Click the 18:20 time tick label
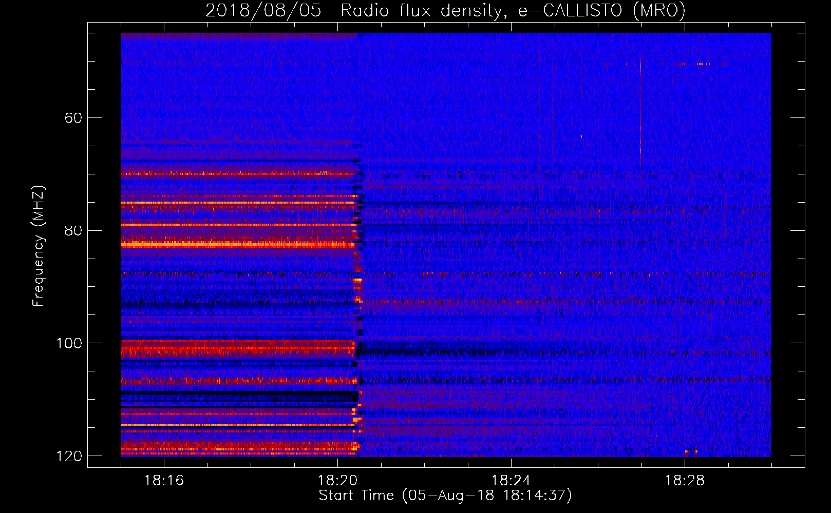831x513 pixels. click(337, 481)
